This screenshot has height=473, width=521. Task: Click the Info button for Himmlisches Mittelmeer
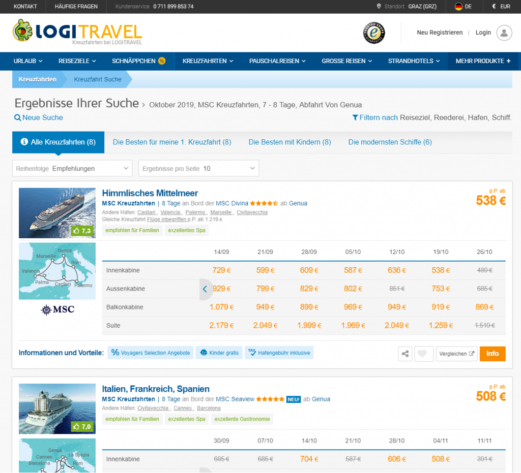(x=493, y=354)
